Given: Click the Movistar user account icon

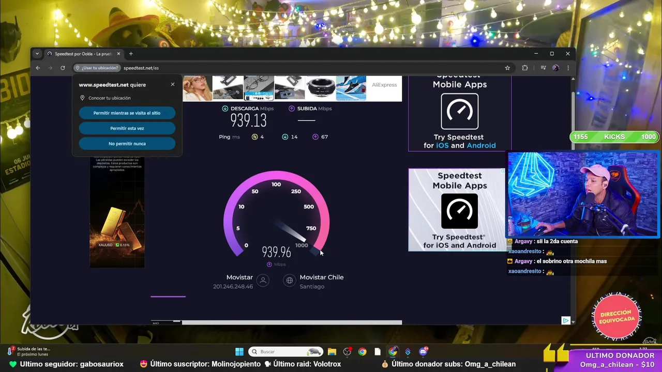Looking at the screenshot, I should [x=263, y=281].
